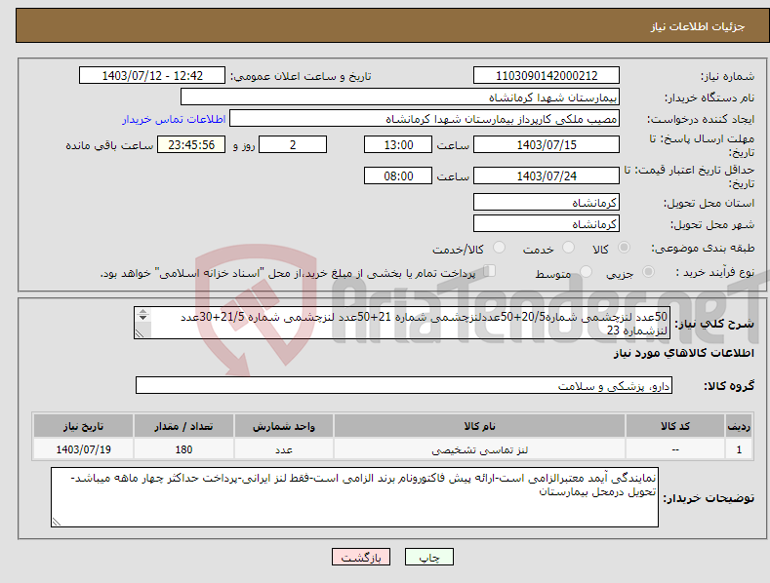Viewport: 770px width, 583px height.
Task: Toggle the اسناد خزانه اسلامی payment checkbox
Action: (x=490, y=271)
